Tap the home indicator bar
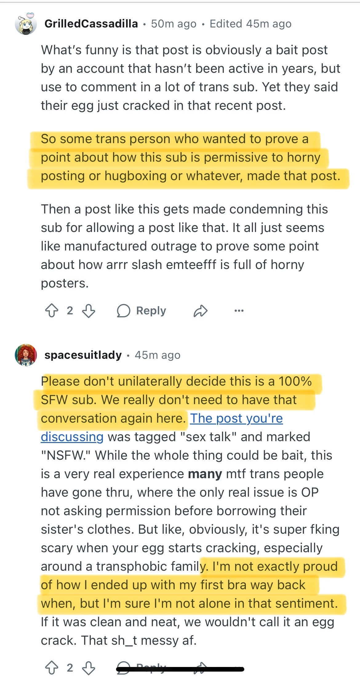 point(180,669)
